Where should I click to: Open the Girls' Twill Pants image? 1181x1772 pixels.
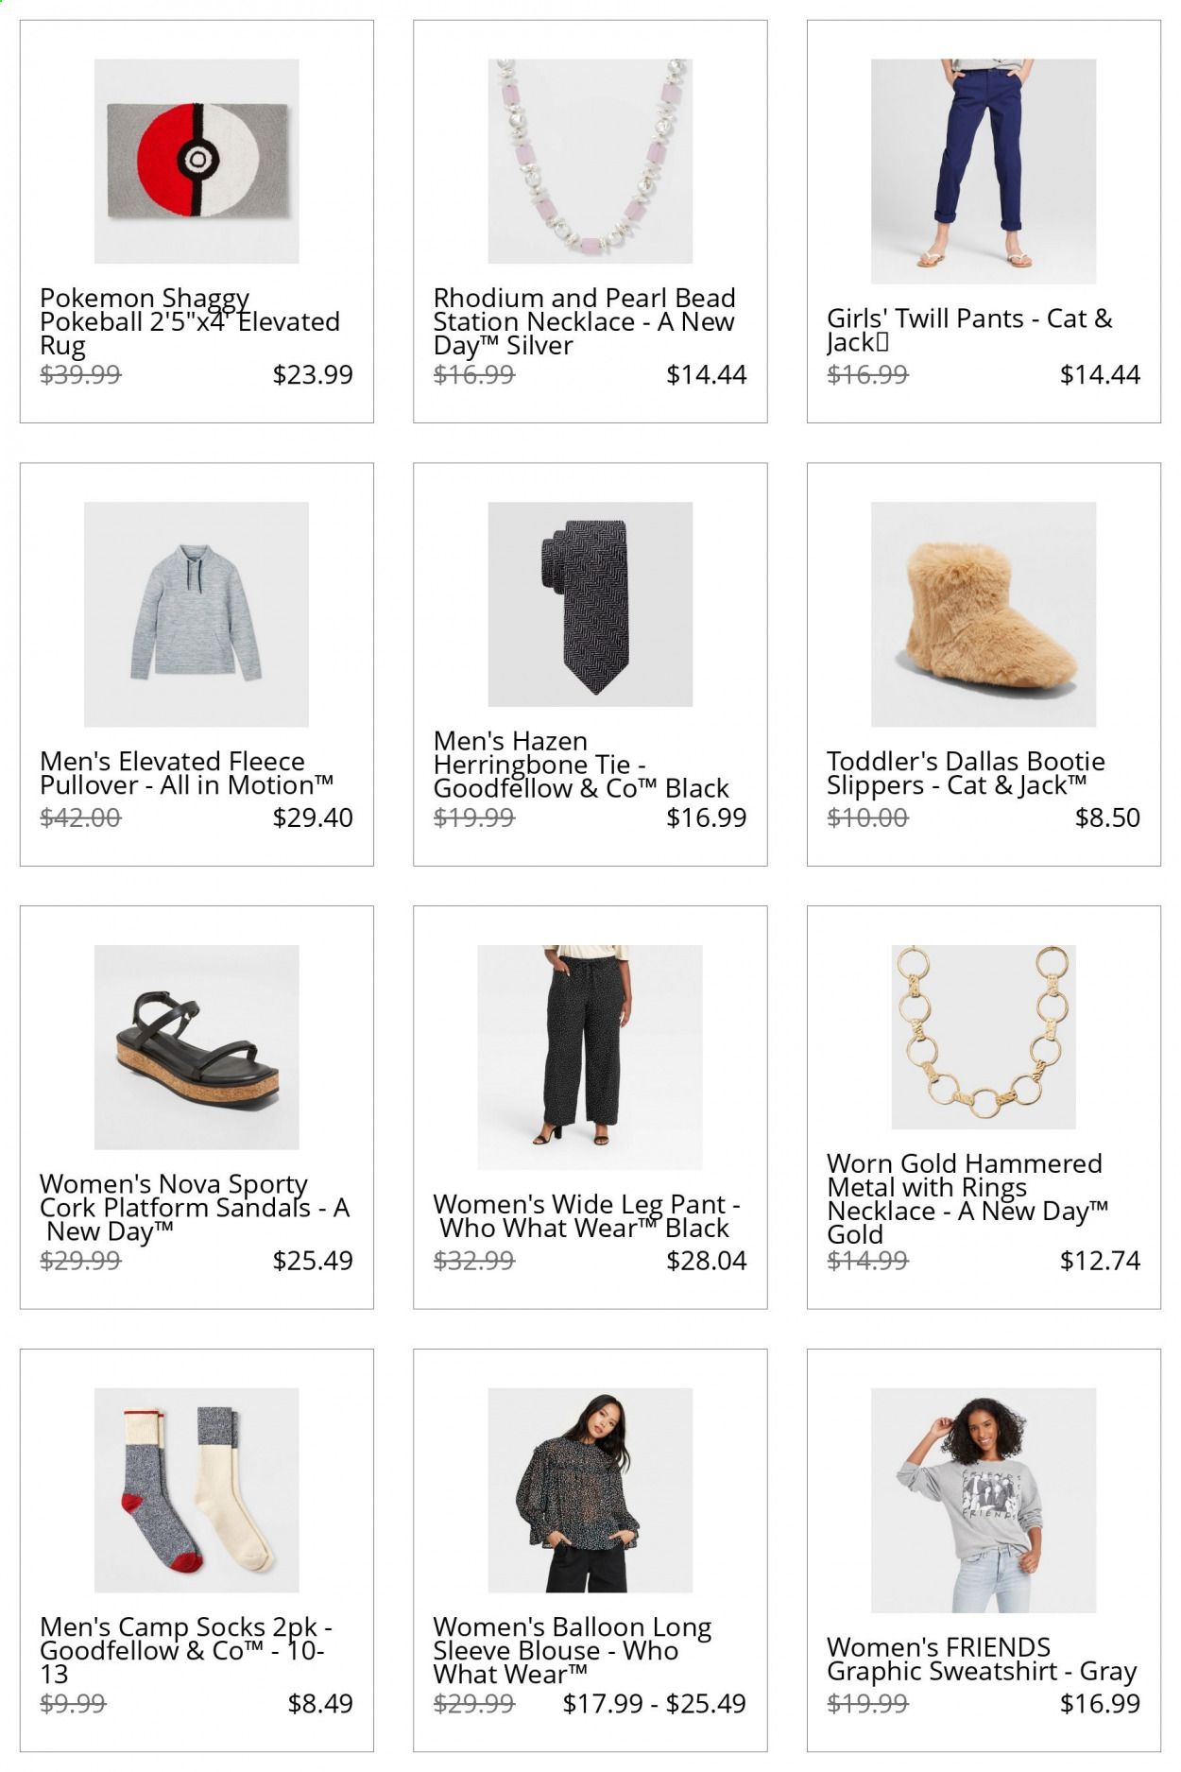[983, 171]
